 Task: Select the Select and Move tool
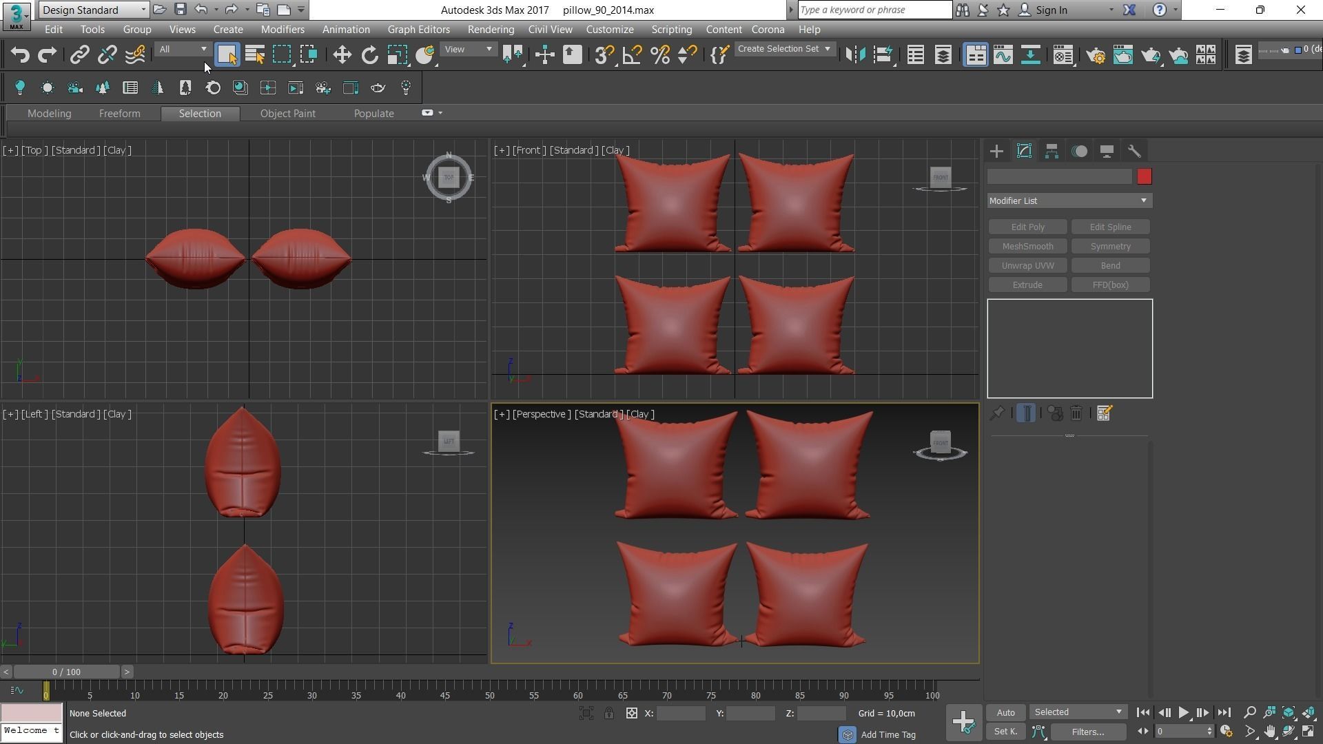tap(342, 54)
